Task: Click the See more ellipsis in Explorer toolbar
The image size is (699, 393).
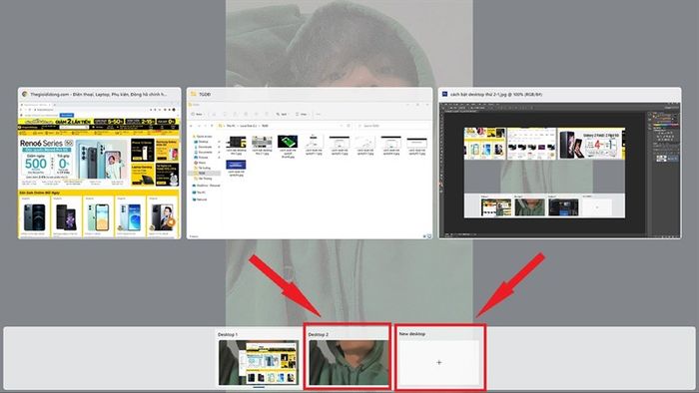Action: (x=319, y=115)
